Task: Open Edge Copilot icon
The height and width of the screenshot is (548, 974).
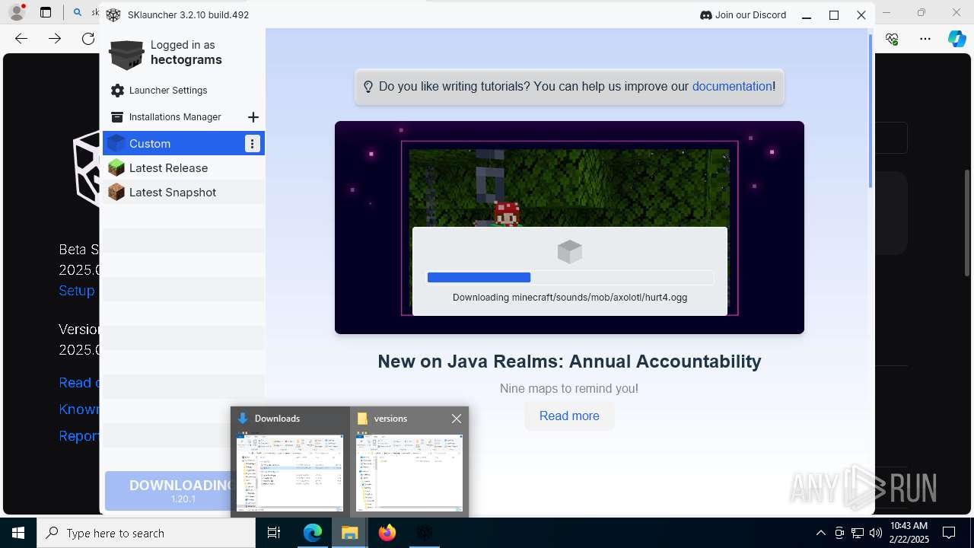Action: pos(956,39)
